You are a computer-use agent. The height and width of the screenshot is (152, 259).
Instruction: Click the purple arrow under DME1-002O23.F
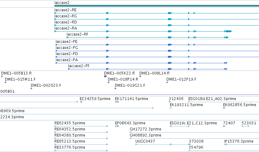click(31, 88)
